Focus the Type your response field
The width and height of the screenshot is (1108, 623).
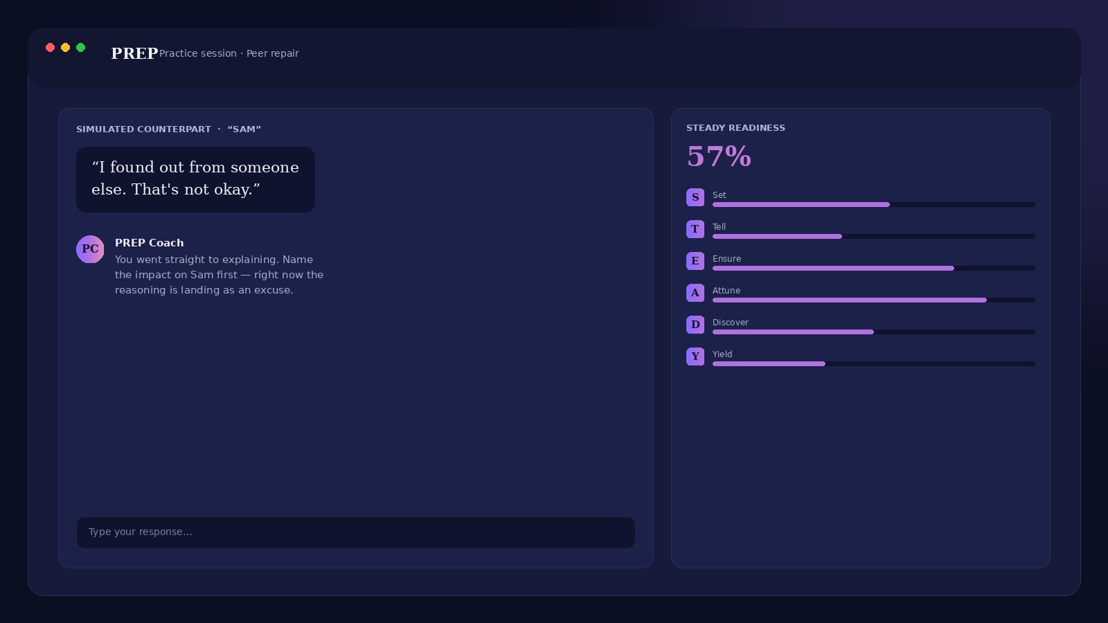pos(356,532)
